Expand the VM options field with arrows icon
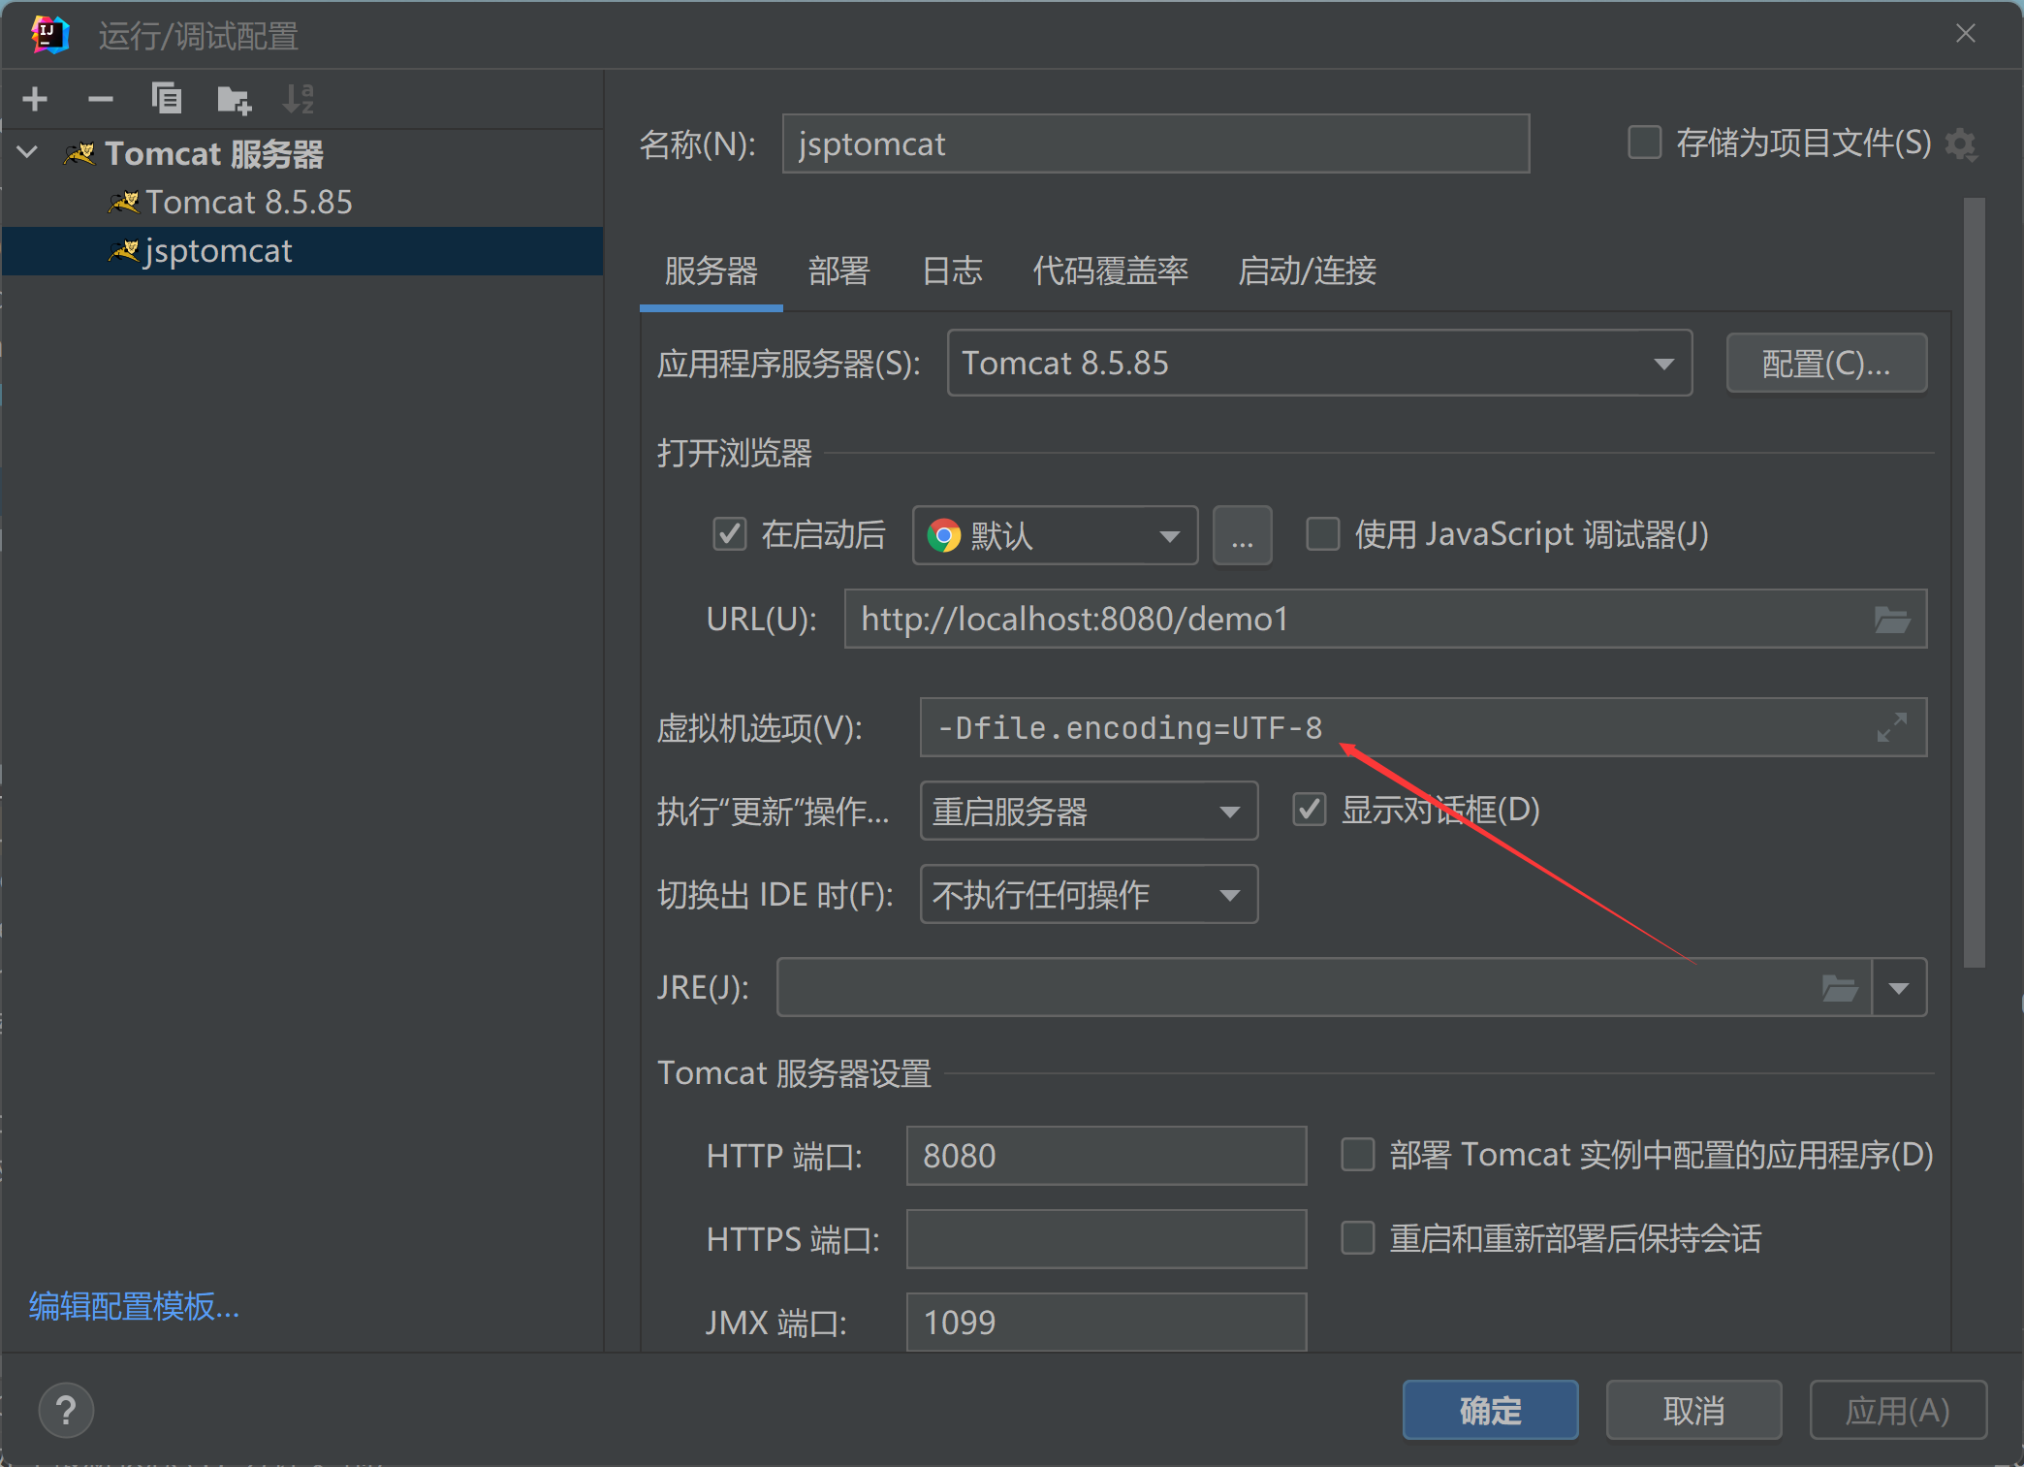2024x1467 pixels. click(x=1891, y=727)
